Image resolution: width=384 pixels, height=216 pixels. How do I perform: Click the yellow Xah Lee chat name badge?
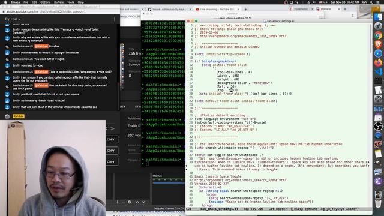(x=19, y=116)
